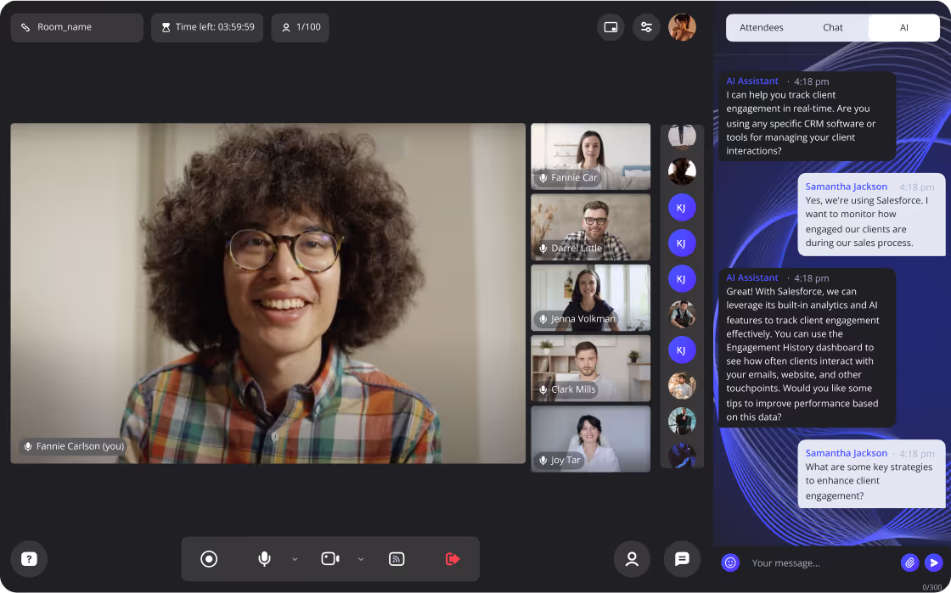
Task: Select Fannie Car video thumbnail
Action: pos(591,156)
